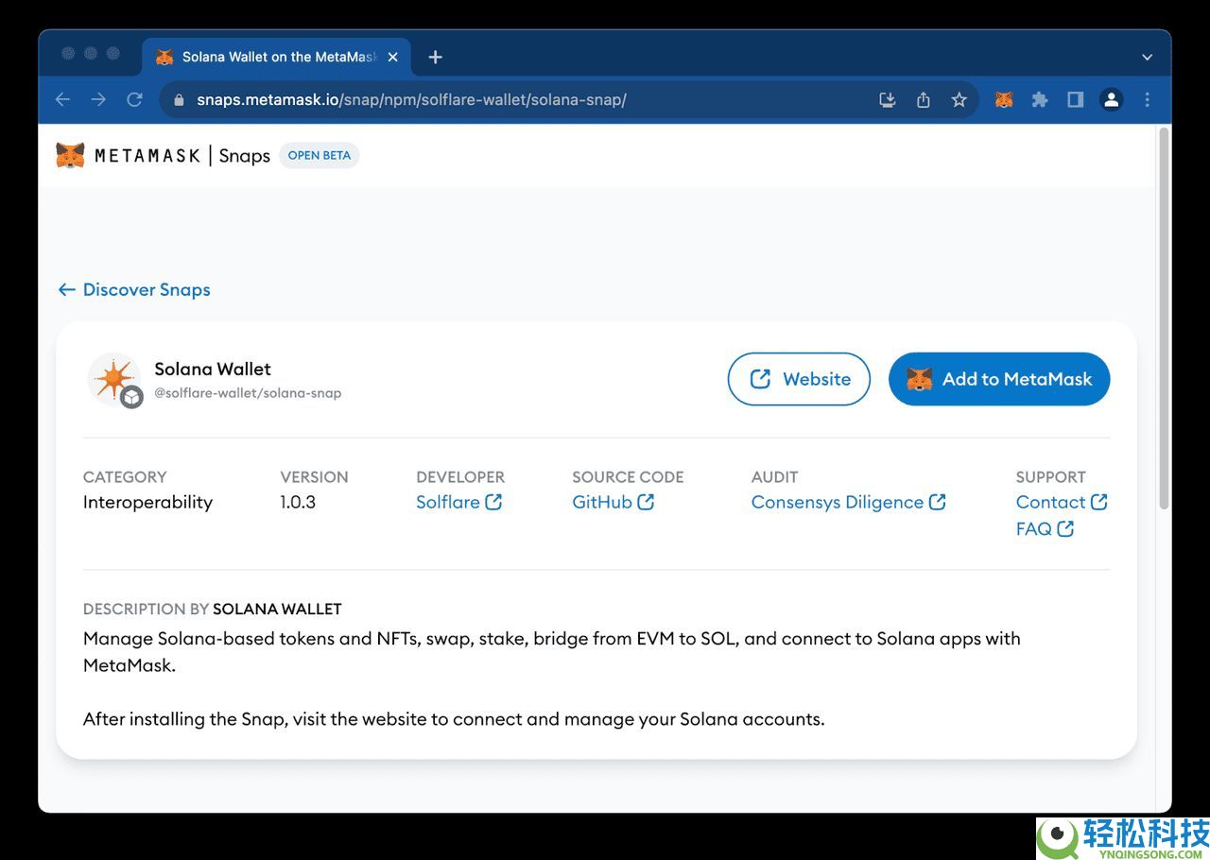
Task: Click the browser forward arrow
Action: coord(98,99)
